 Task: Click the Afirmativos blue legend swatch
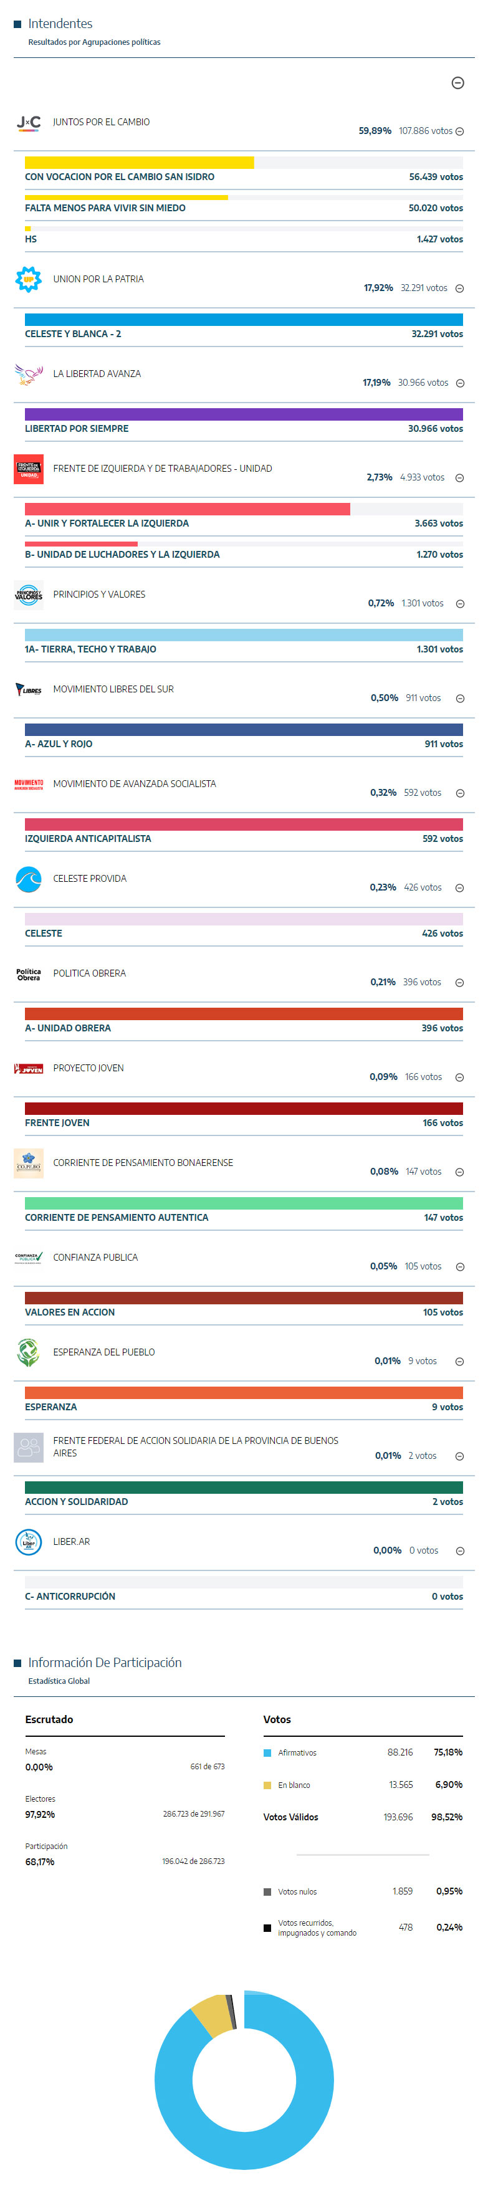pyautogui.click(x=267, y=1753)
